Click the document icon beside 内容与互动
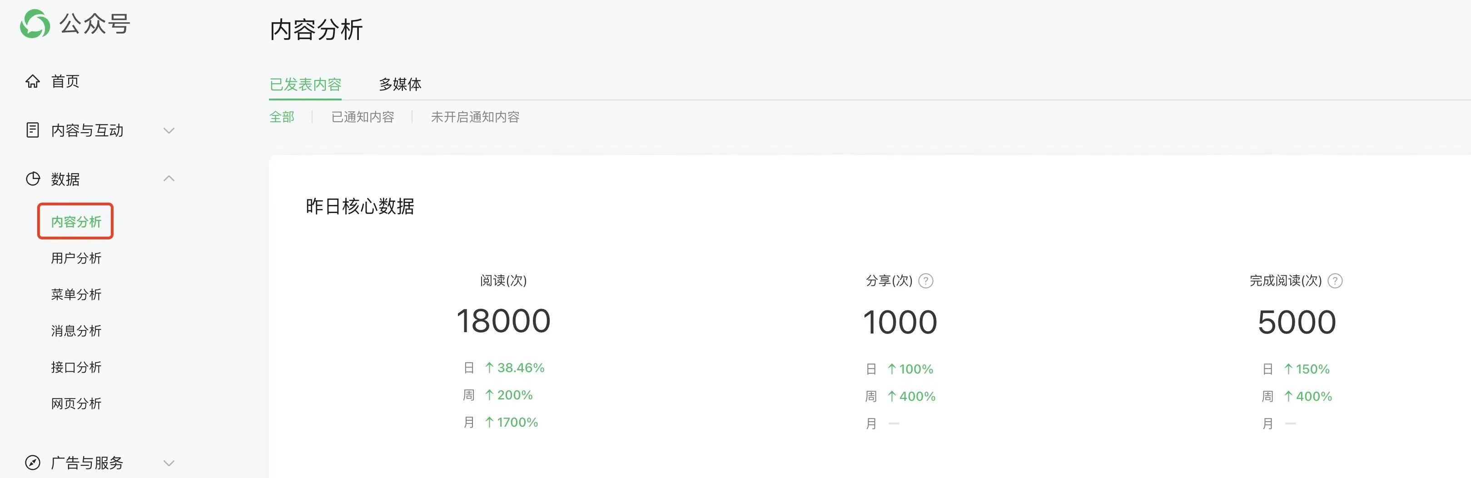The image size is (1471, 478). point(33,130)
